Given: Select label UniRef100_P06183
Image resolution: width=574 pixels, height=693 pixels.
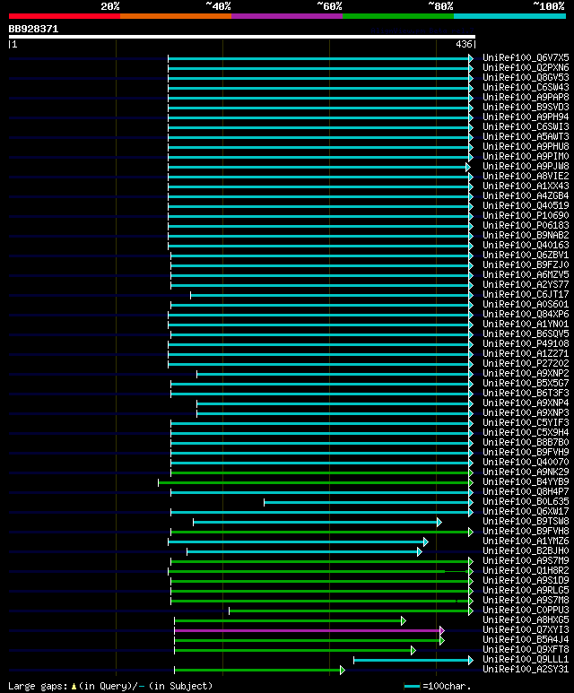Looking at the screenshot, I should click(526, 226).
